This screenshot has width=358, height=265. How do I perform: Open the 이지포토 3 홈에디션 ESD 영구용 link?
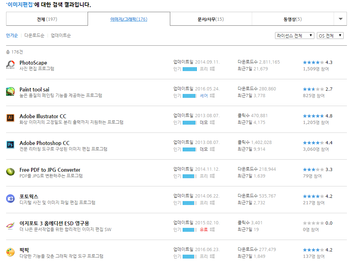point(54,223)
